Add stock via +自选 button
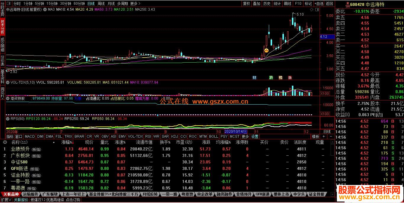 tap(319, 4)
